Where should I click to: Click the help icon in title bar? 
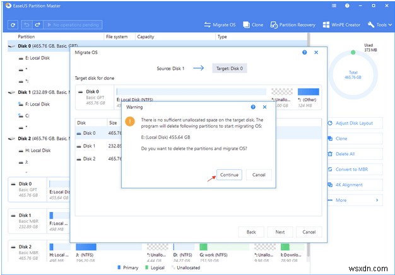[x=347, y=6]
